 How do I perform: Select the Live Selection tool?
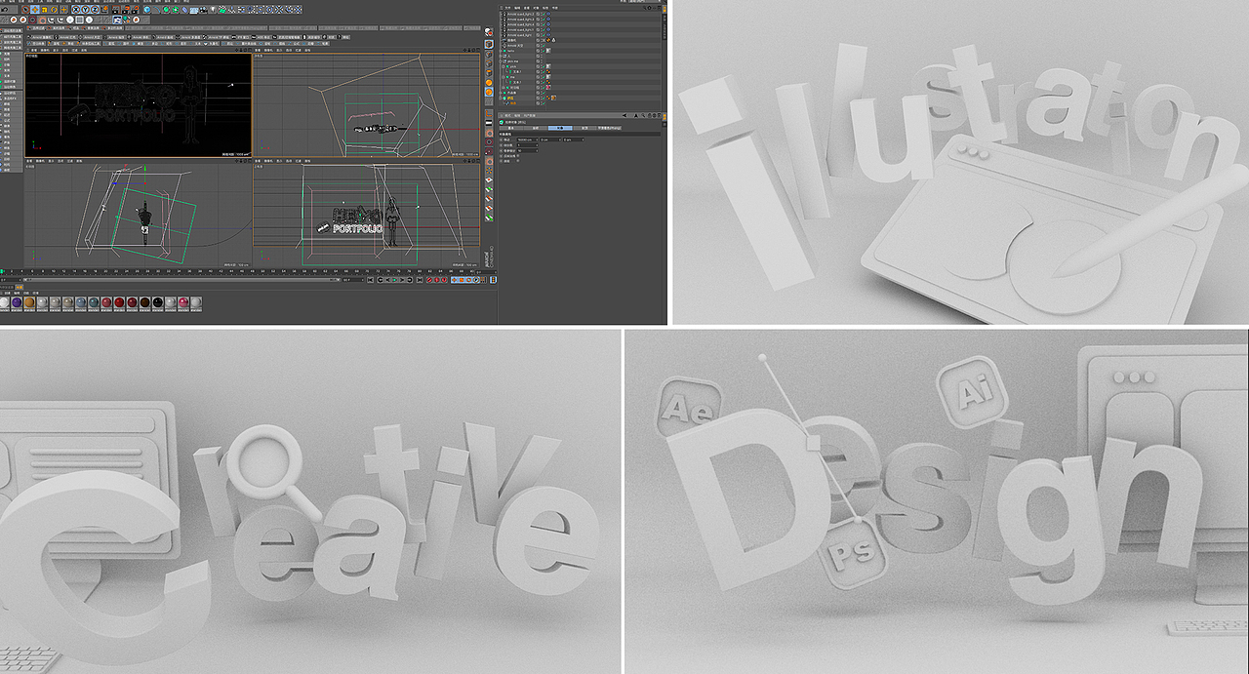pos(25,10)
